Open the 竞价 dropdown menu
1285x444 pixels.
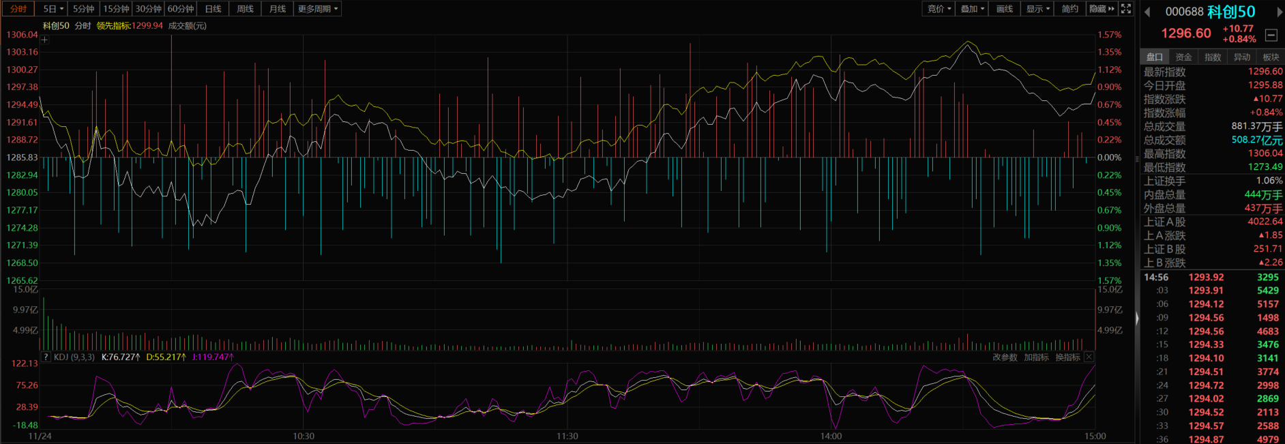pyautogui.click(x=939, y=9)
